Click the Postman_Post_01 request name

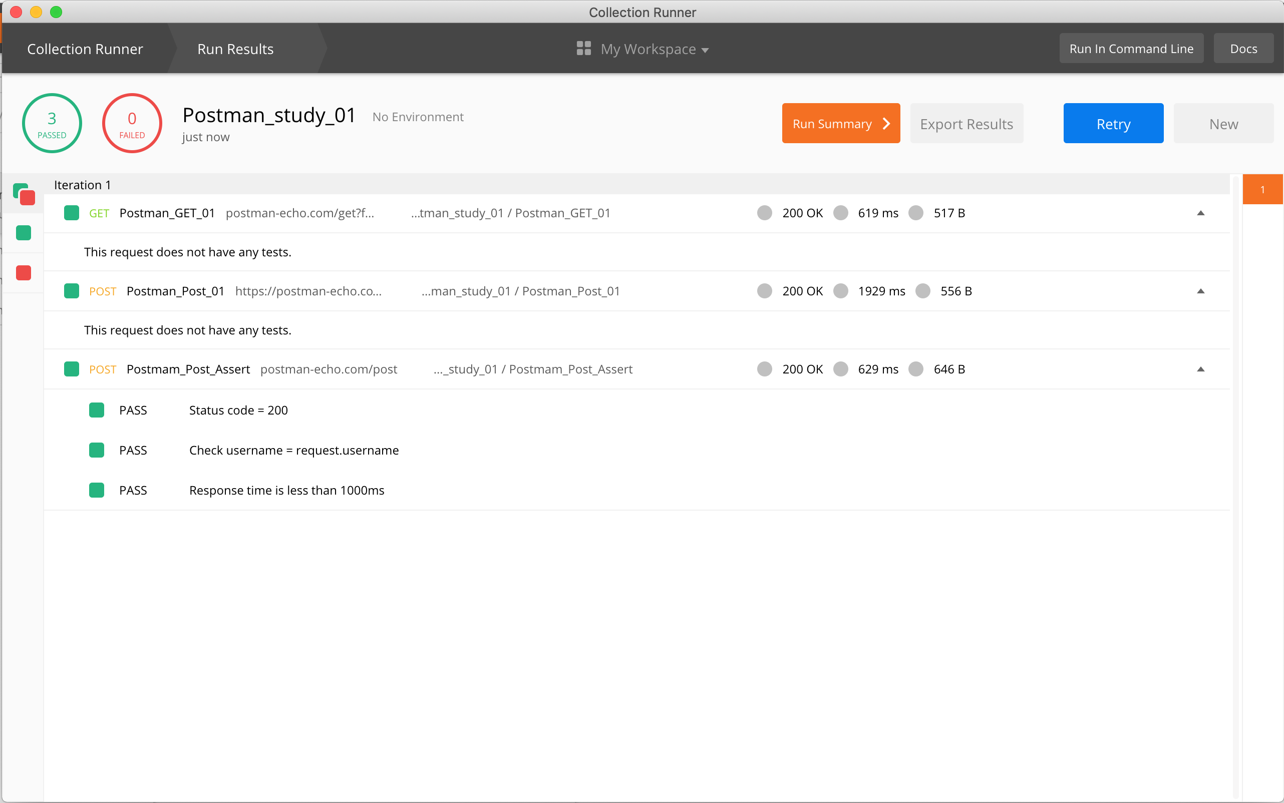pos(175,291)
